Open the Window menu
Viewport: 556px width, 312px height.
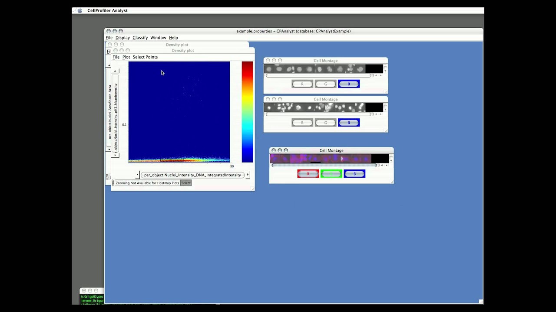(x=158, y=38)
